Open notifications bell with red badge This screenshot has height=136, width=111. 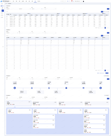71,1
